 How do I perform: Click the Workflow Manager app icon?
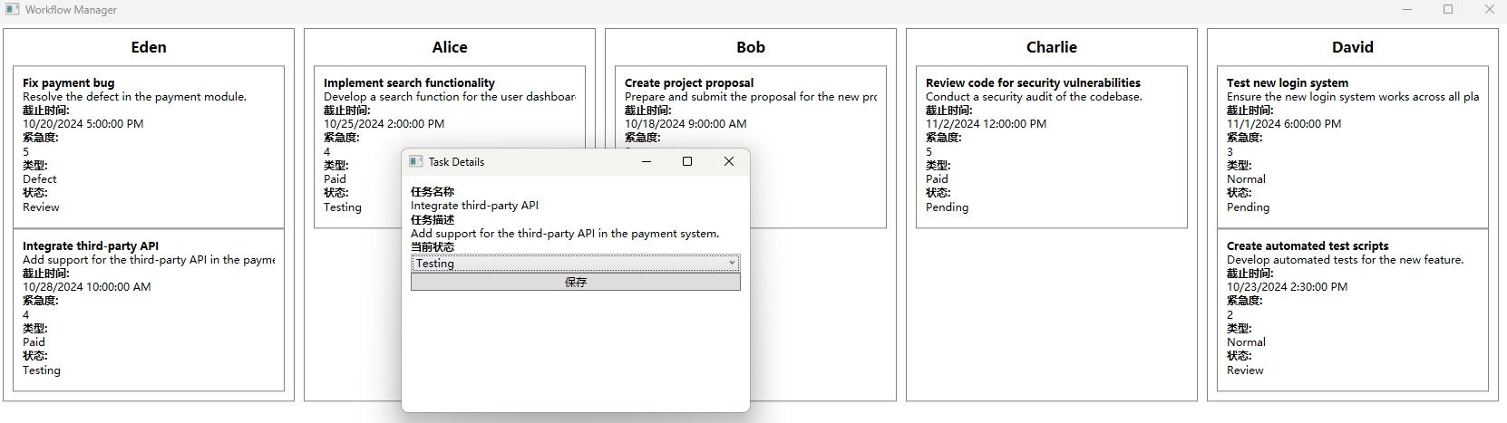tap(13, 10)
